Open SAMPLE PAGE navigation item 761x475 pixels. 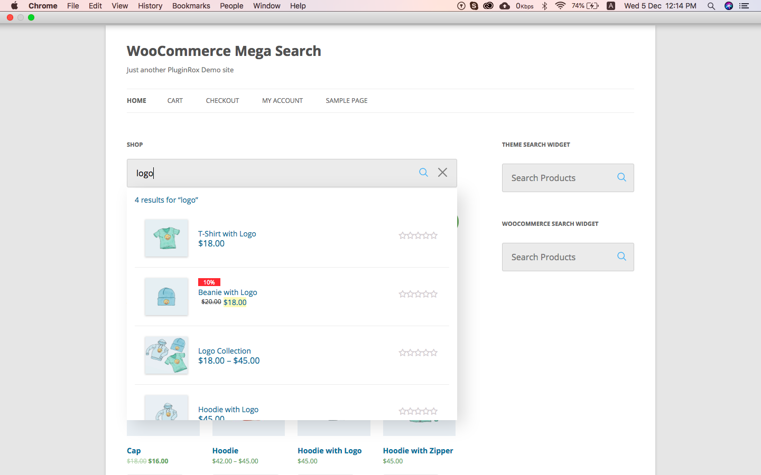coord(347,101)
